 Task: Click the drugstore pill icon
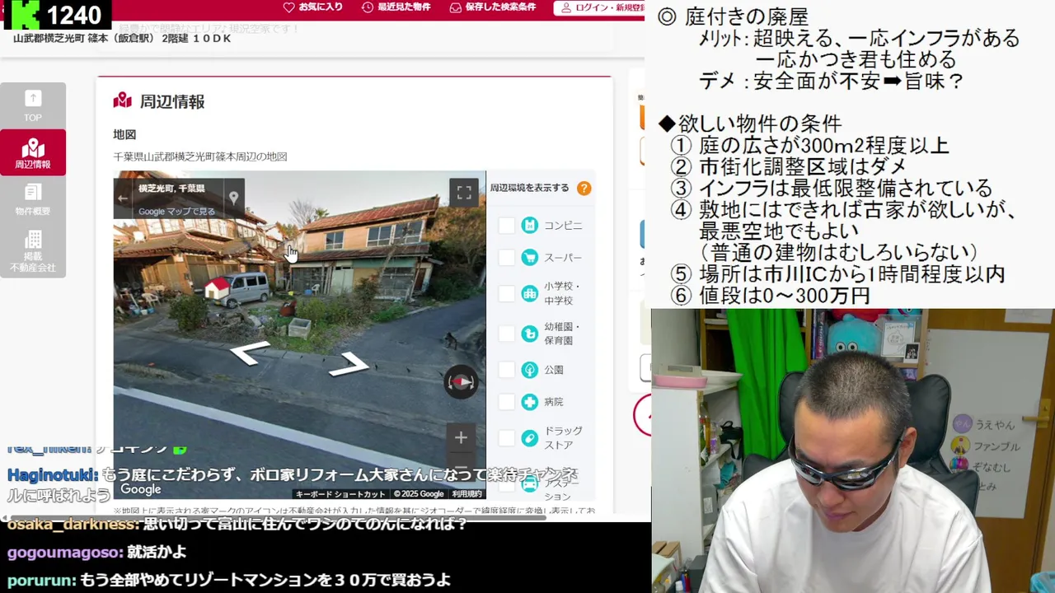(x=529, y=438)
